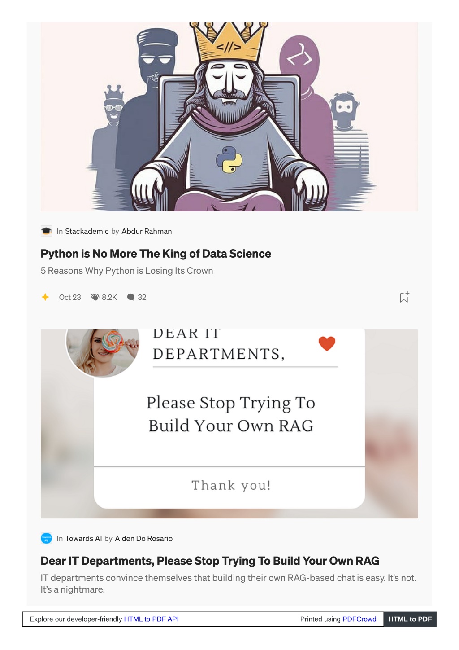Click the Towards AI publication logo icon
This screenshot has height=650, width=459.
pyautogui.click(x=46, y=538)
